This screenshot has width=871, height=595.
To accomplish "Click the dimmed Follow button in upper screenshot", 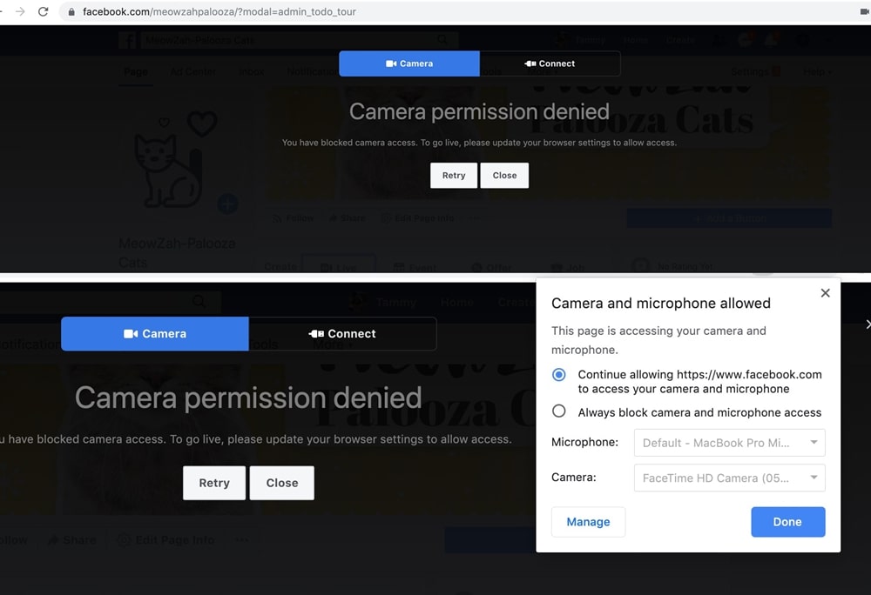I will [294, 218].
